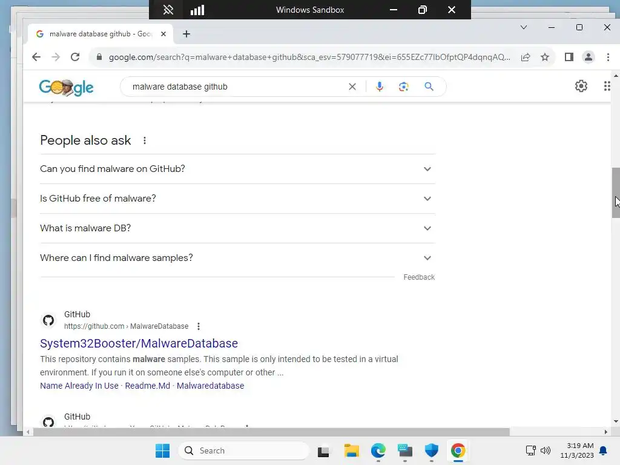This screenshot has height=465, width=620.
Task: Open the "Name Already In Use" sitelink
Action: (79, 386)
